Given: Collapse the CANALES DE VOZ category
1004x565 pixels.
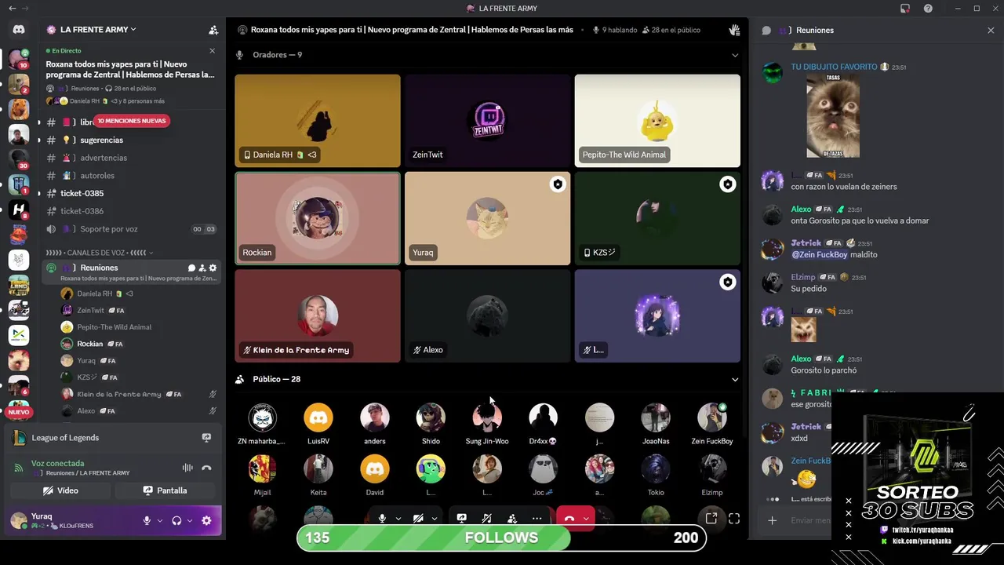Looking at the screenshot, I should point(100,253).
